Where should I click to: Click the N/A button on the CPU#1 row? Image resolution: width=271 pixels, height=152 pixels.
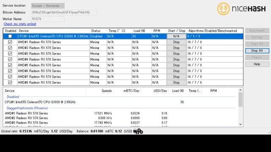(x=177, y=36)
